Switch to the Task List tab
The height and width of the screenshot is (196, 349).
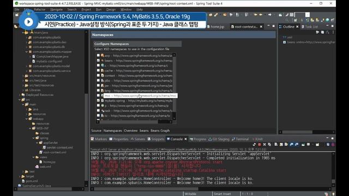point(310,27)
